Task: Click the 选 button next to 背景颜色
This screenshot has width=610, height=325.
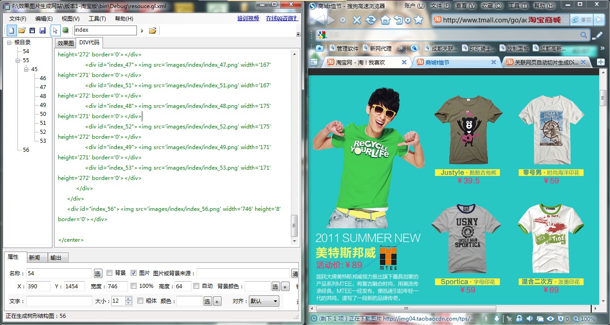Action: (276, 287)
